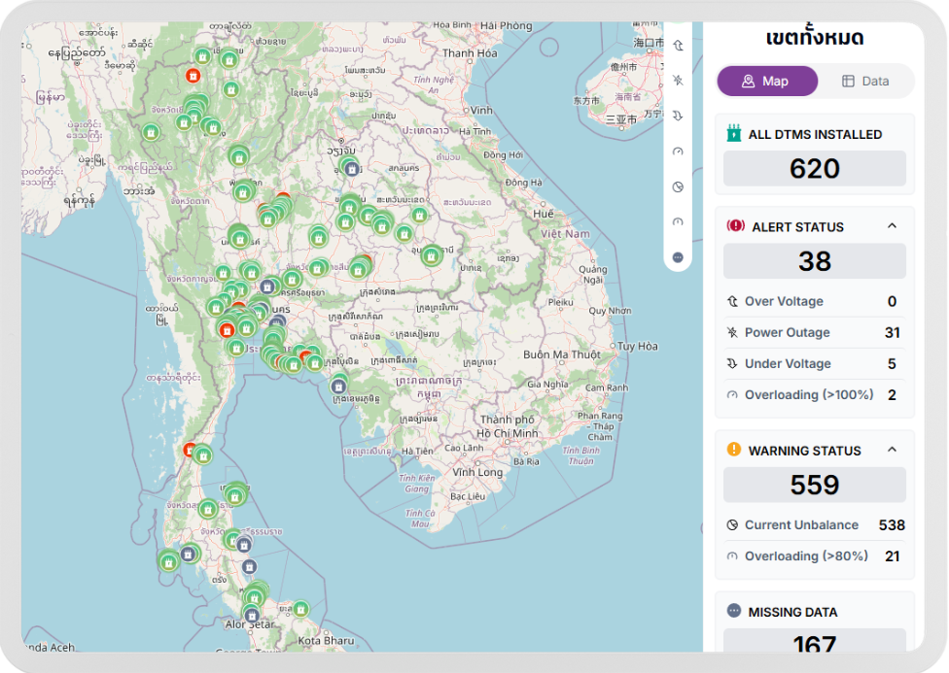Click the 559 warning status count
This screenshot has height=673, width=949.
[815, 485]
